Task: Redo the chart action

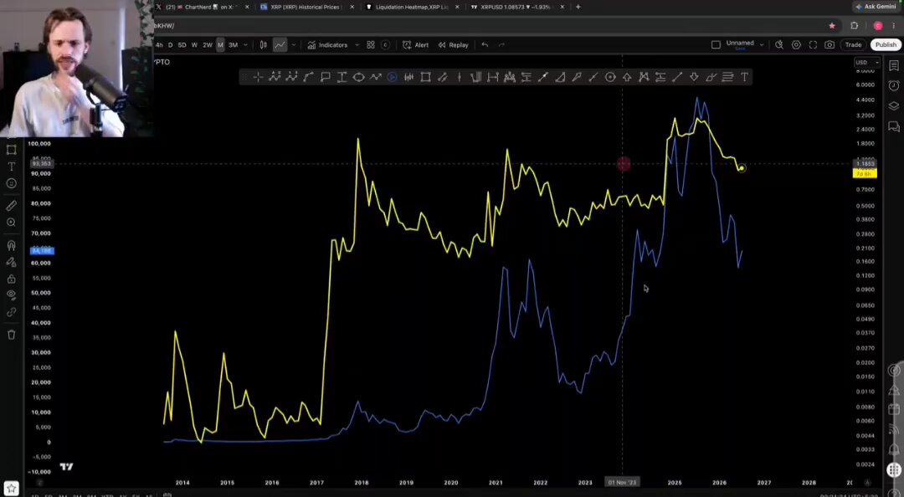Action: tap(501, 45)
